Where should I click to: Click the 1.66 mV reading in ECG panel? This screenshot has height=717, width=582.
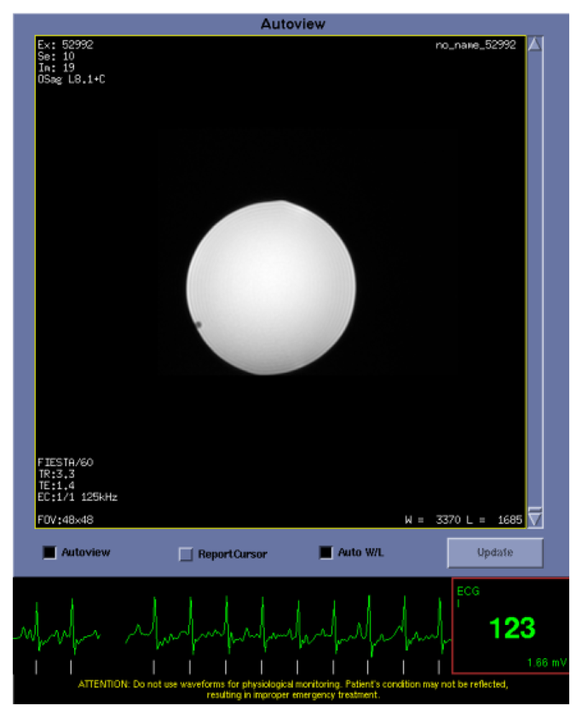pyautogui.click(x=548, y=662)
